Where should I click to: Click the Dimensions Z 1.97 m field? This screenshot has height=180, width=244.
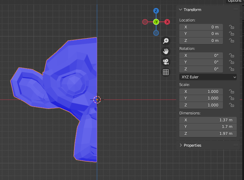(x=208, y=134)
